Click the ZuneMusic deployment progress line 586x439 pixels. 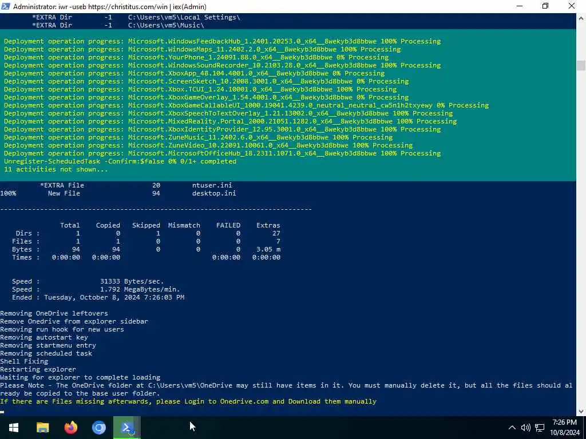click(199, 137)
